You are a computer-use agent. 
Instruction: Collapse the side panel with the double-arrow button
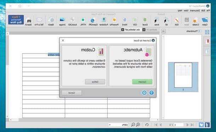point(164,31)
